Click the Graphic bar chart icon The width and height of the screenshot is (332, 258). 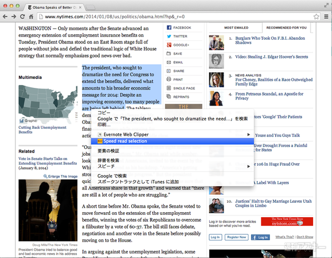pyautogui.click(x=22, y=120)
